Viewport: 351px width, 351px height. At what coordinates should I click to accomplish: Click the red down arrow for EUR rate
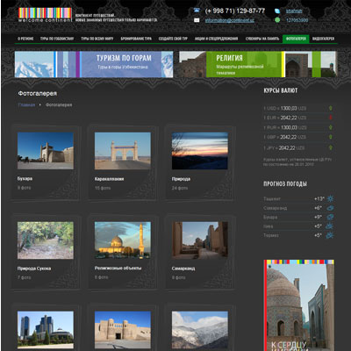(x=331, y=118)
